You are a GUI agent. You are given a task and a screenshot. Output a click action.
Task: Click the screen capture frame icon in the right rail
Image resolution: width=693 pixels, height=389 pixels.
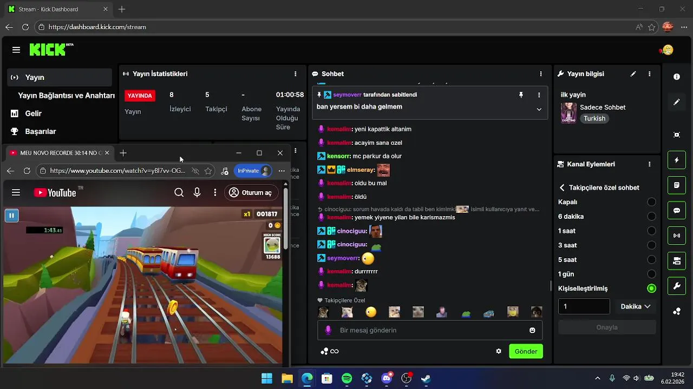tap(677, 135)
